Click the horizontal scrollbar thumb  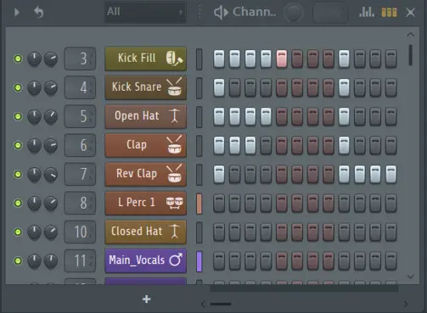point(221,304)
